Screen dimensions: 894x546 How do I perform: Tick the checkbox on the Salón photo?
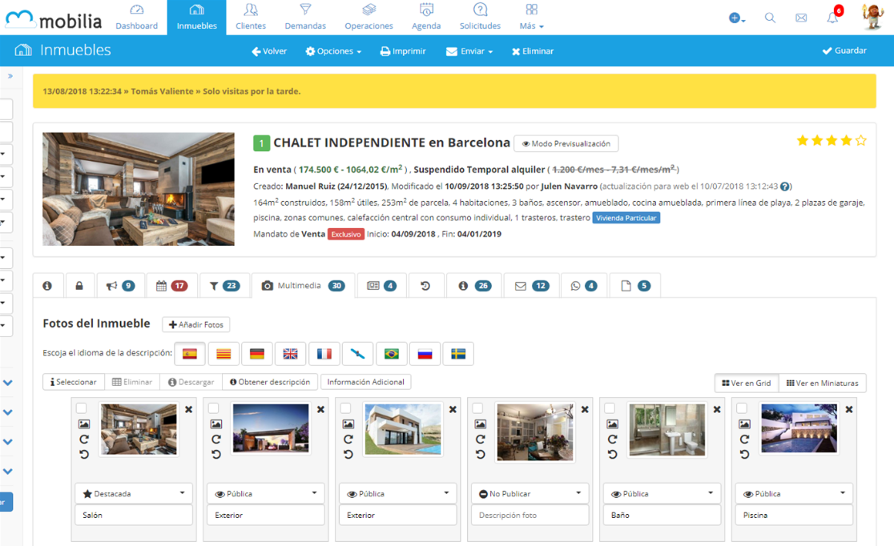[x=82, y=408]
